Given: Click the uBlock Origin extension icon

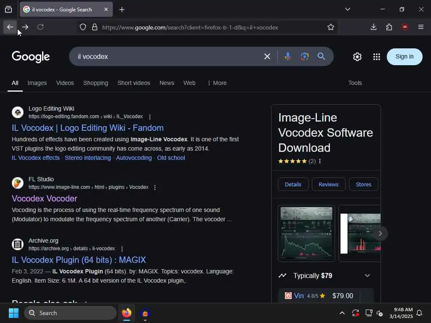Looking at the screenshot, I should 405,27.
